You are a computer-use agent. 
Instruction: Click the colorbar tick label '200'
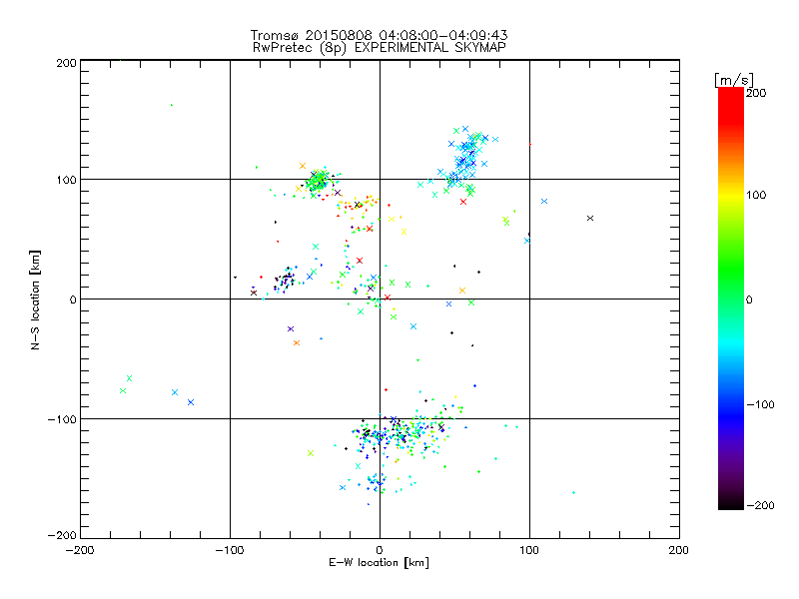[x=756, y=93]
